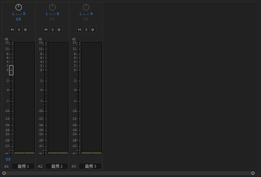This screenshot has height=177, width=261.
Task: Click the L pan label on track A2
Action: (x=47, y=14)
